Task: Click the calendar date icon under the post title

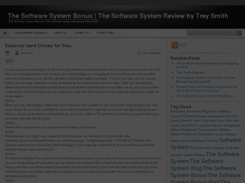Action: pyautogui.click(x=7, y=53)
